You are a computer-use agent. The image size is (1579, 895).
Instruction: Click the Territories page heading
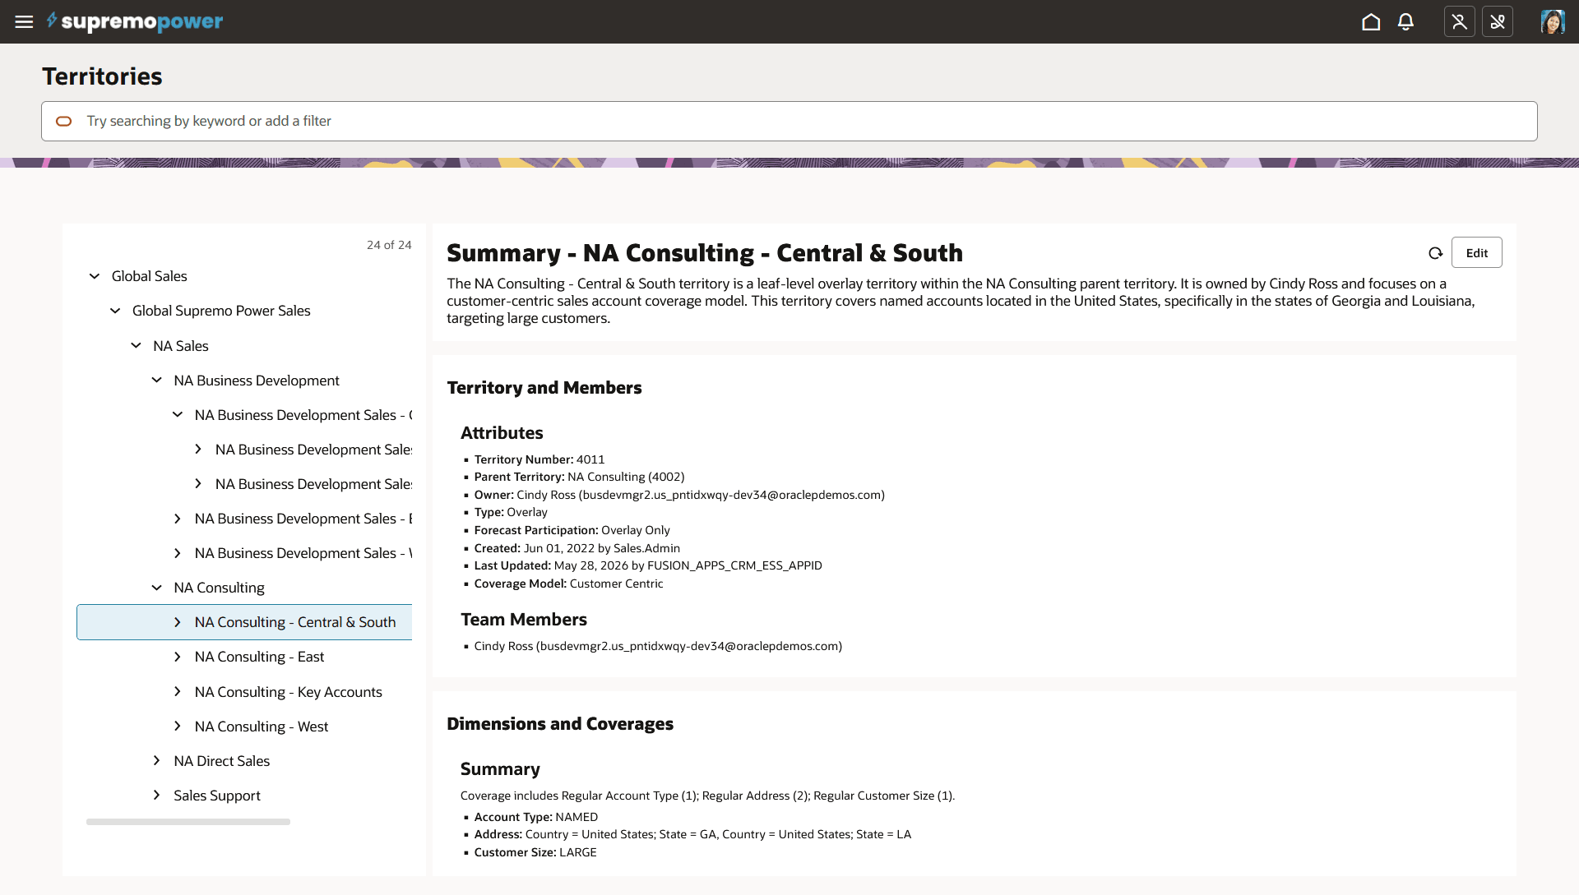(103, 76)
